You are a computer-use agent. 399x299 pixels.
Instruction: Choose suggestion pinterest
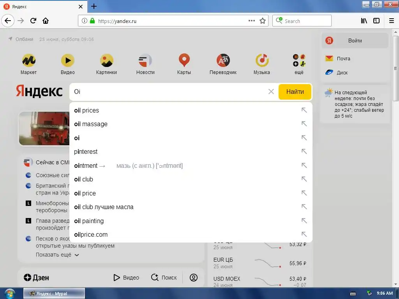pos(191,151)
